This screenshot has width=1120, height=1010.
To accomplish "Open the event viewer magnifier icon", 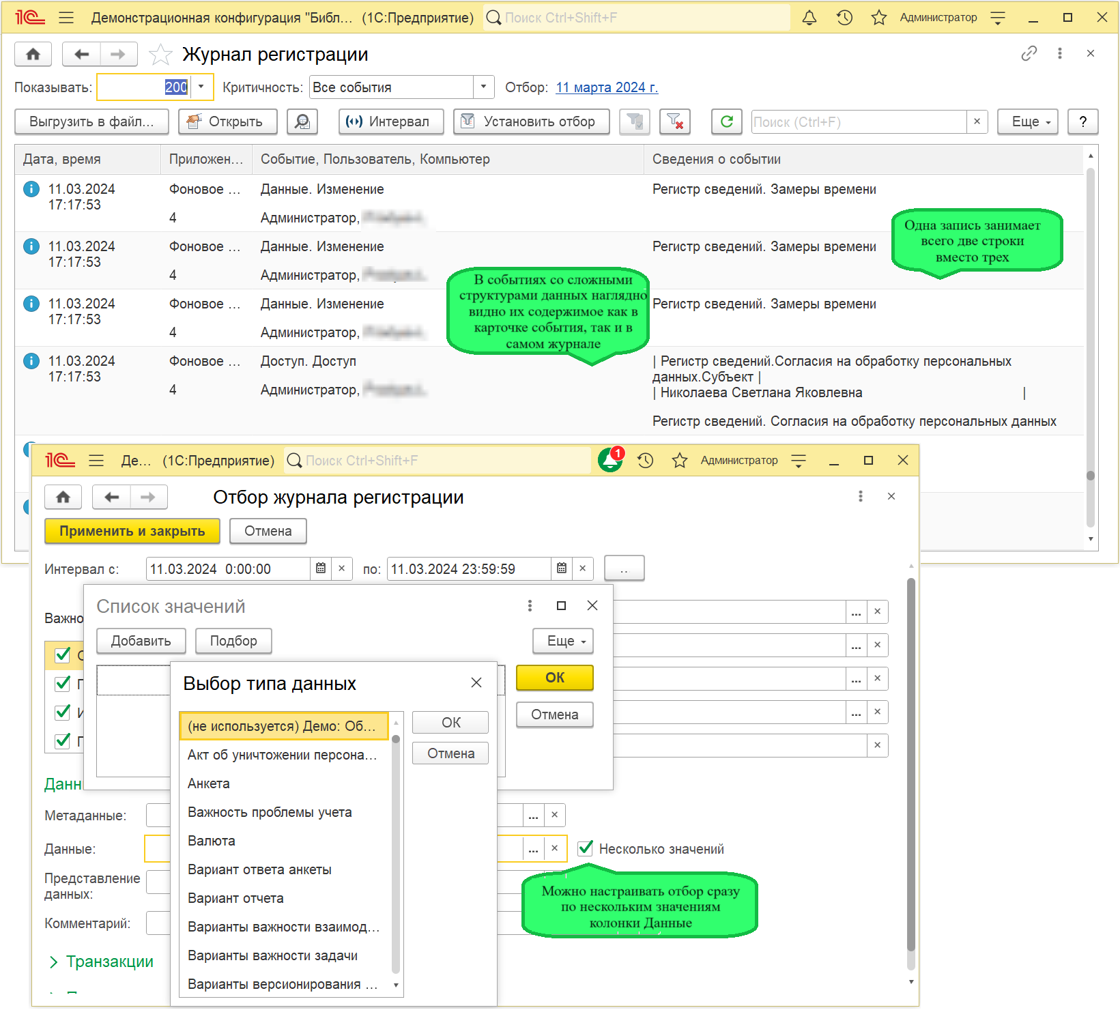I will coord(302,121).
